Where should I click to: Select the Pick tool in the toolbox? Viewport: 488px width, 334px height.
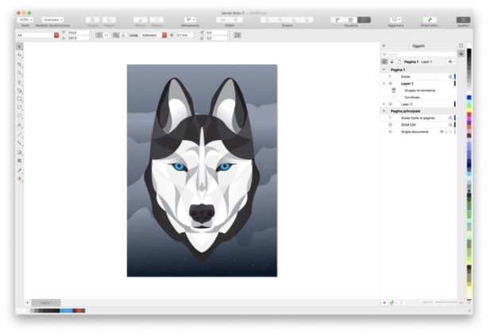20,46
